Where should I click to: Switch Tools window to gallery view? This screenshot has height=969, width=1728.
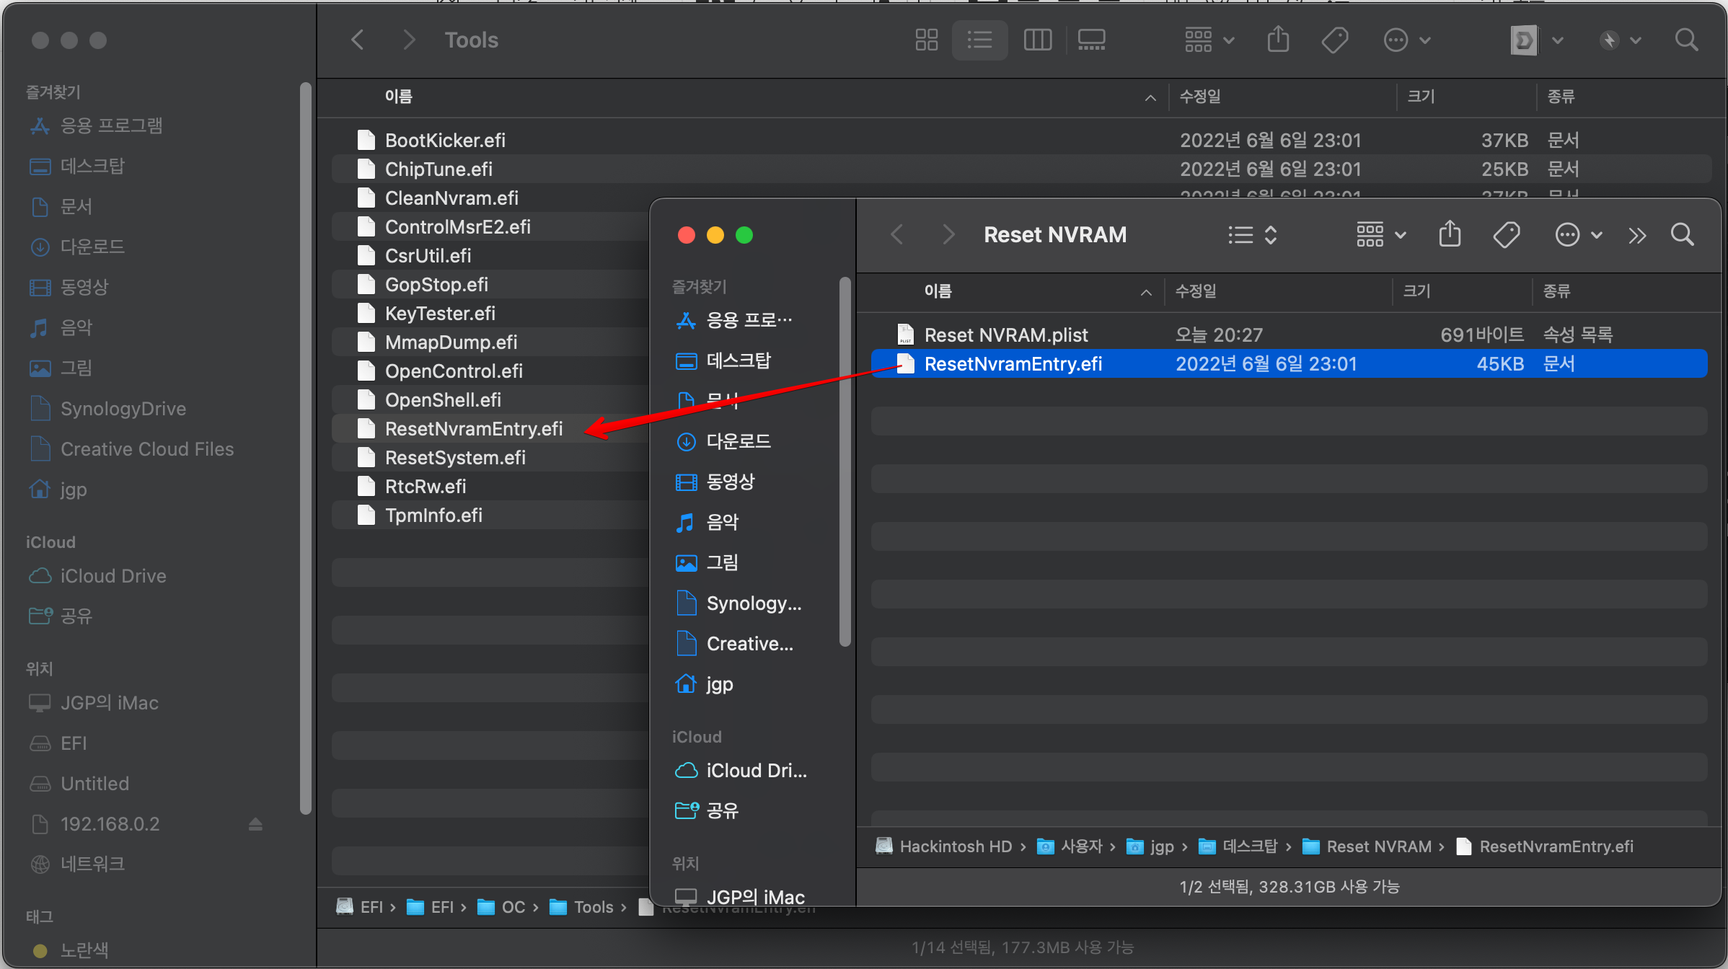pos(1091,40)
